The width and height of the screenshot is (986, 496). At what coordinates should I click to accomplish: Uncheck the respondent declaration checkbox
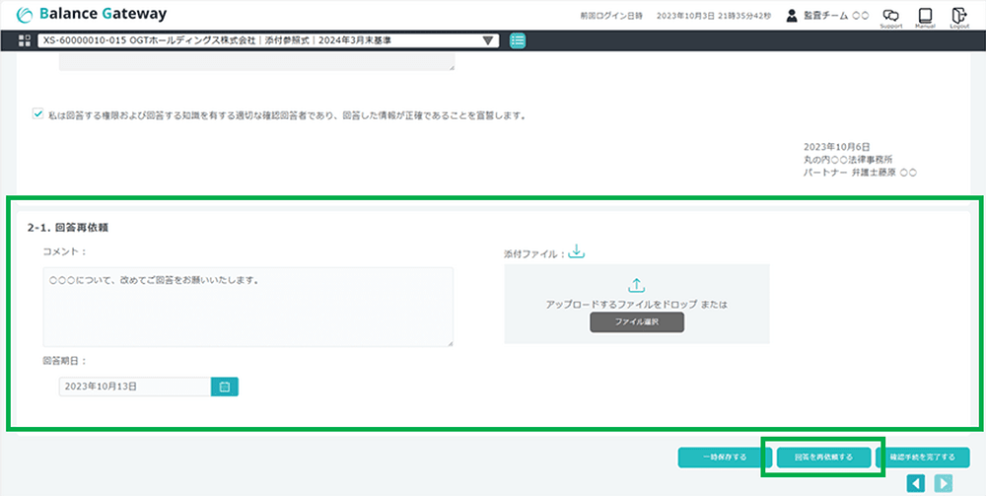tap(37, 114)
